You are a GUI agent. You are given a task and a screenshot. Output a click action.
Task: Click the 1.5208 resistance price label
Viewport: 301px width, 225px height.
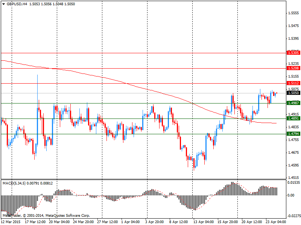pos(293,68)
